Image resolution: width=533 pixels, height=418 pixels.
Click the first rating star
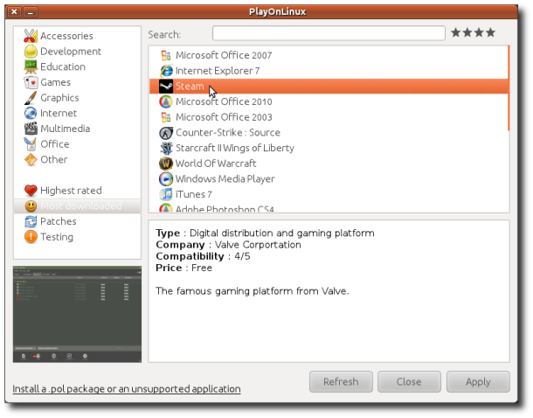click(x=456, y=32)
